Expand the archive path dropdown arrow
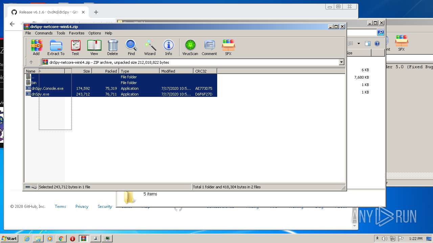Viewport: 433px width, 243px height. [x=341, y=62]
